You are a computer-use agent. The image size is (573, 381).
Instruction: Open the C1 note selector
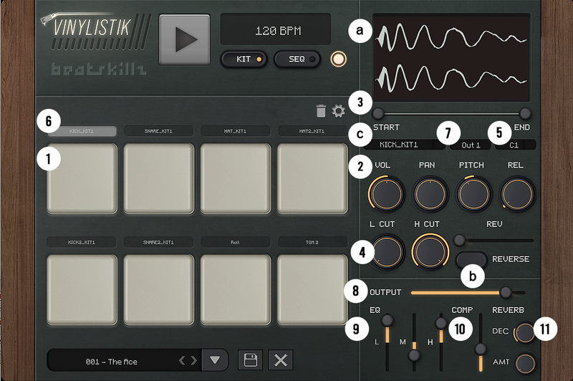[514, 145]
